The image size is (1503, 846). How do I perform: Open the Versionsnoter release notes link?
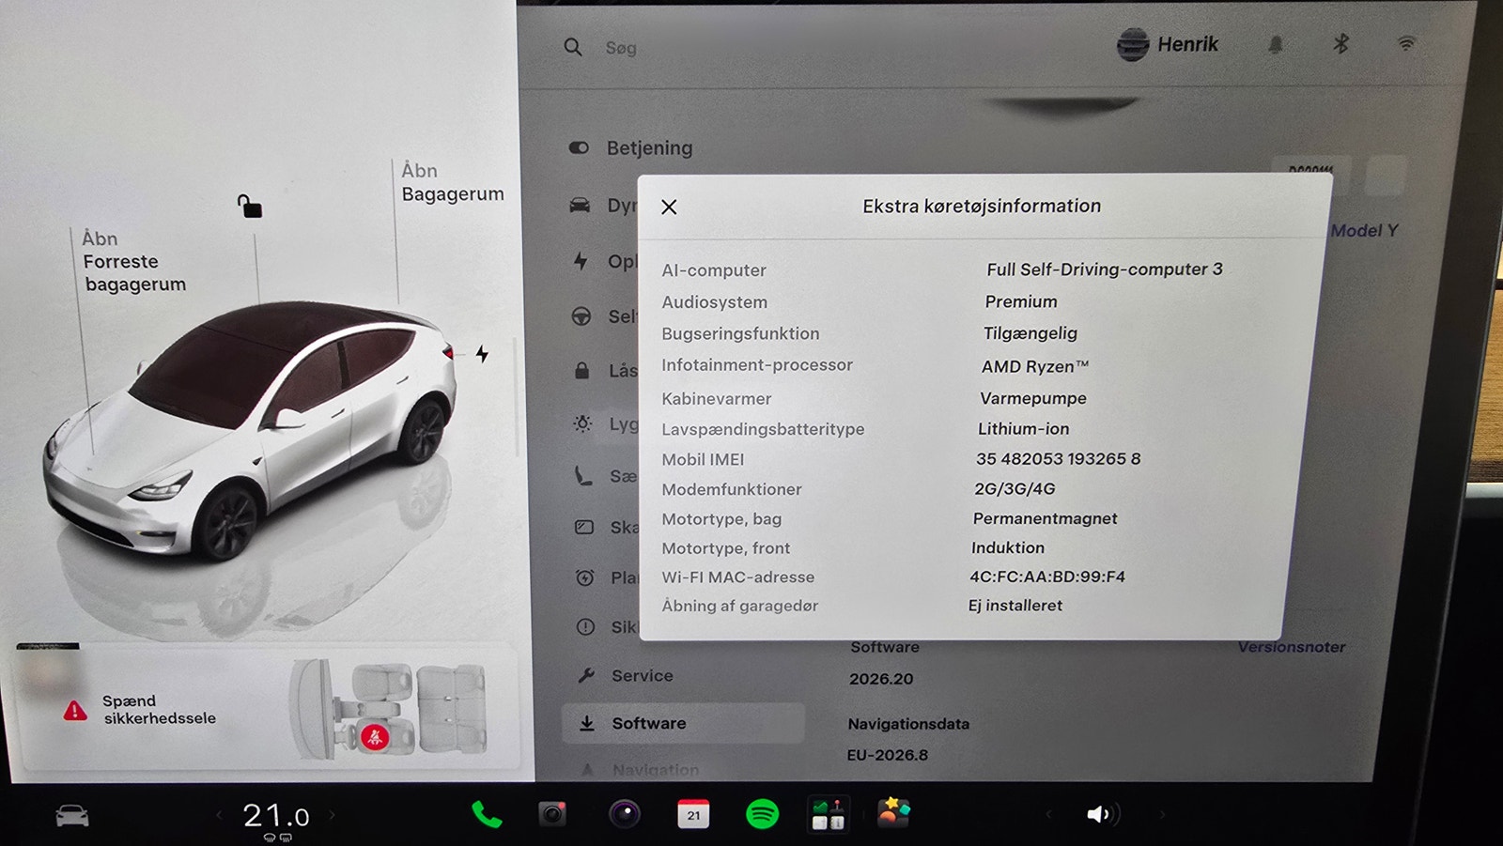(1291, 647)
